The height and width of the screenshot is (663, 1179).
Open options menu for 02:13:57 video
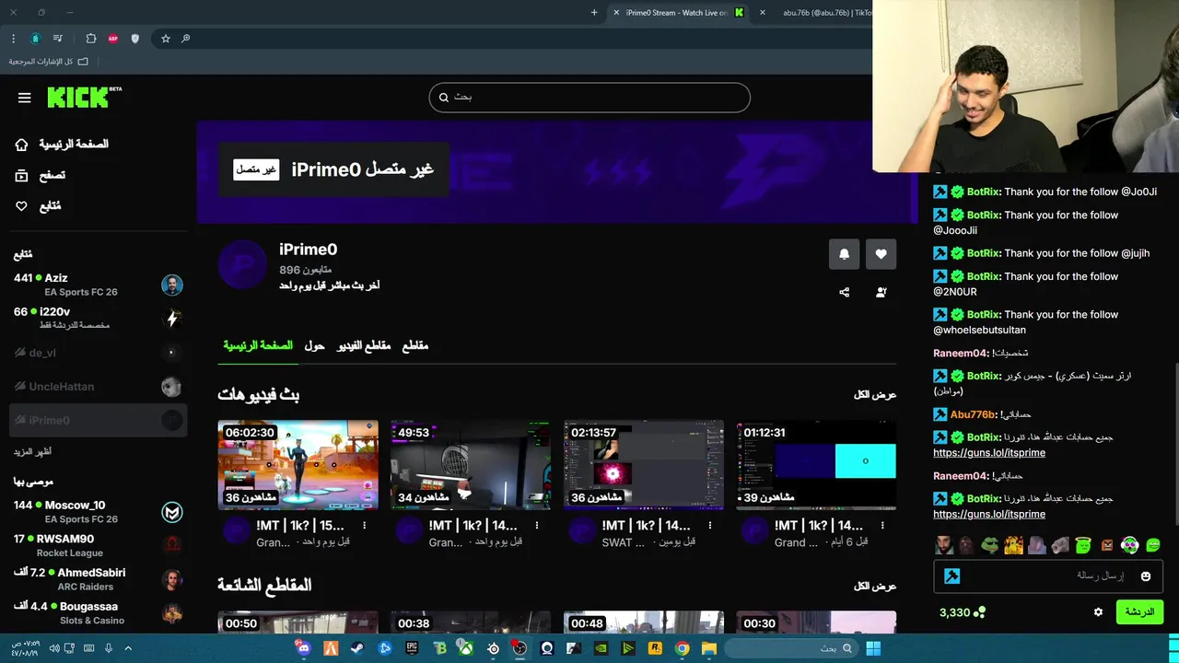(x=710, y=526)
